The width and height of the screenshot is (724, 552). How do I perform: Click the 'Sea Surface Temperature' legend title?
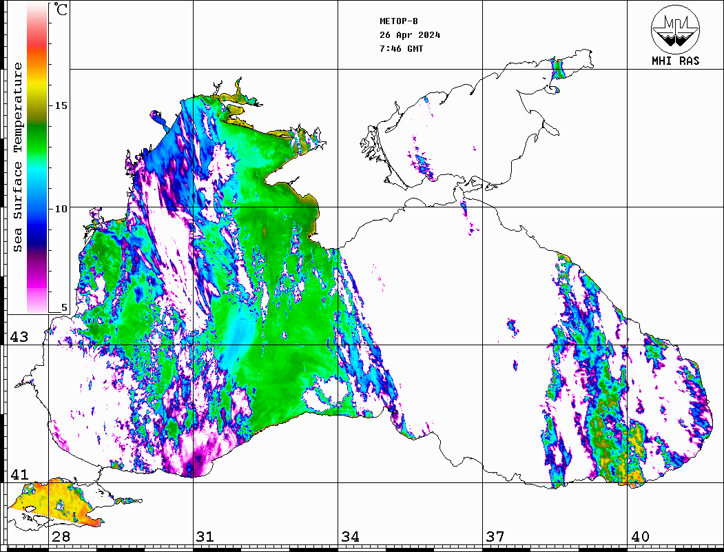(17, 157)
